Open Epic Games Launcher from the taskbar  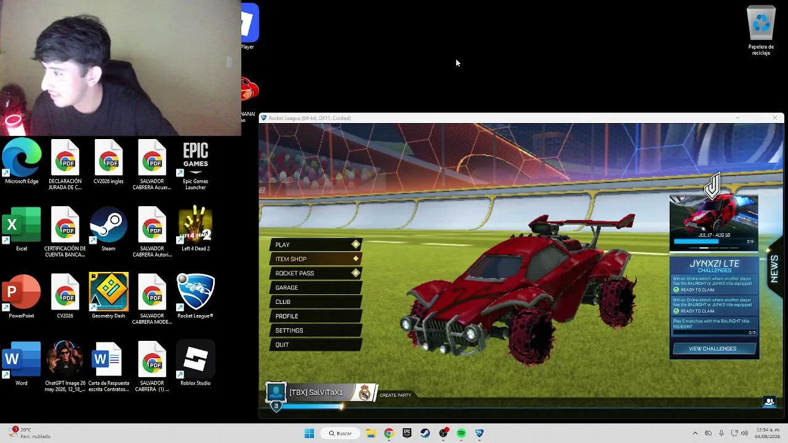point(407,433)
